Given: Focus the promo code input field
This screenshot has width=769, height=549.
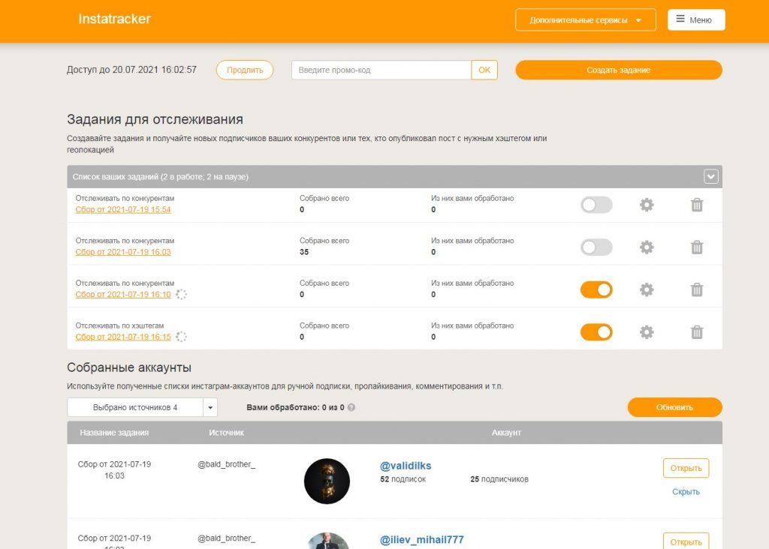Looking at the screenshot, I should click(381, 70).
